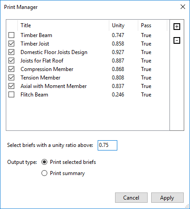190x209 pixels.
Task: Select the Compression Member title
Action: (x=47, y=69)
